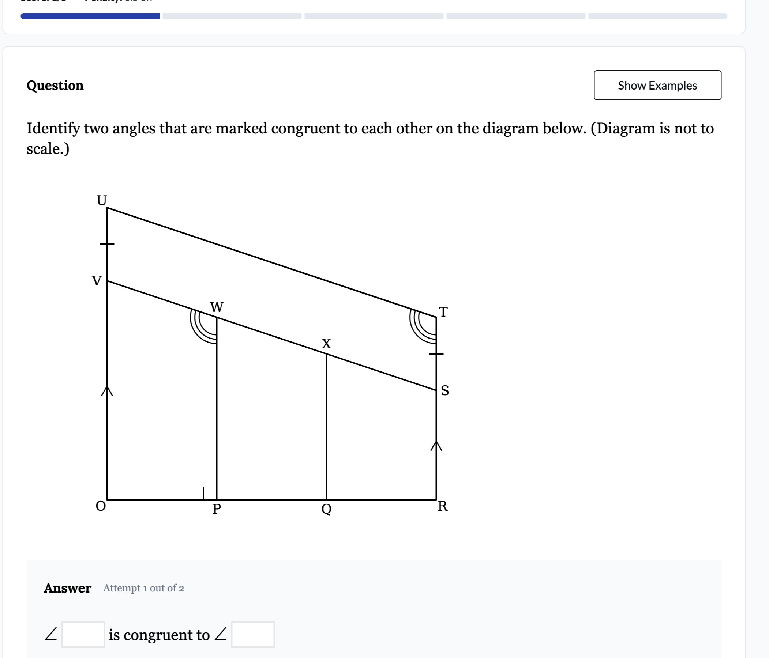The image size is (769, 658).
Task: Click the Question heading
Action: coord(55,85)
